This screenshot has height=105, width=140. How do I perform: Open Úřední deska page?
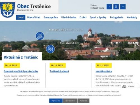point(69,17)
